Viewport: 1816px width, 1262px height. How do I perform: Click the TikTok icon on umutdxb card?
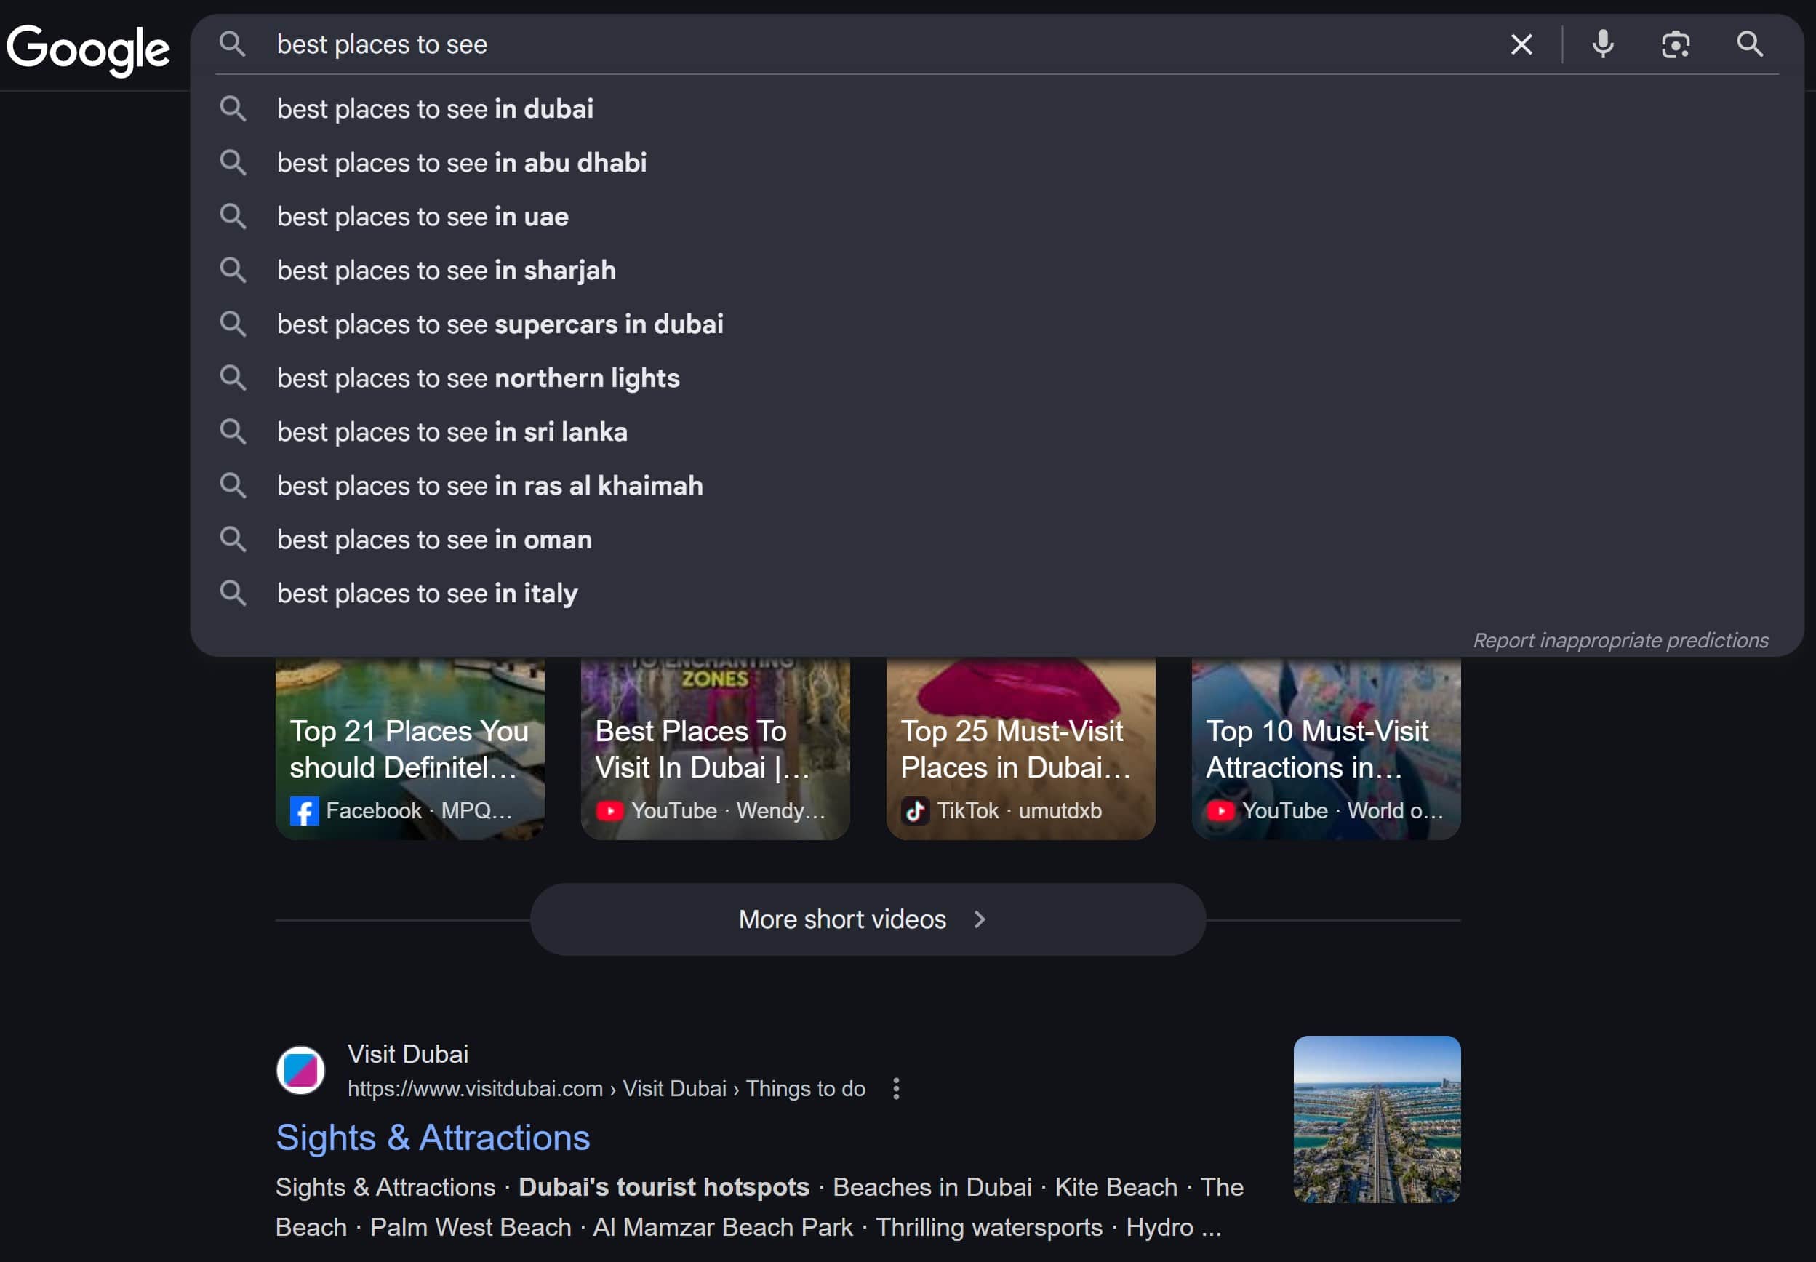[x=916, y=811]
